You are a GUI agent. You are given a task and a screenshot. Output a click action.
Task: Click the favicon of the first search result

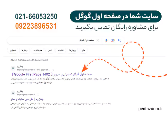[13, 68]
